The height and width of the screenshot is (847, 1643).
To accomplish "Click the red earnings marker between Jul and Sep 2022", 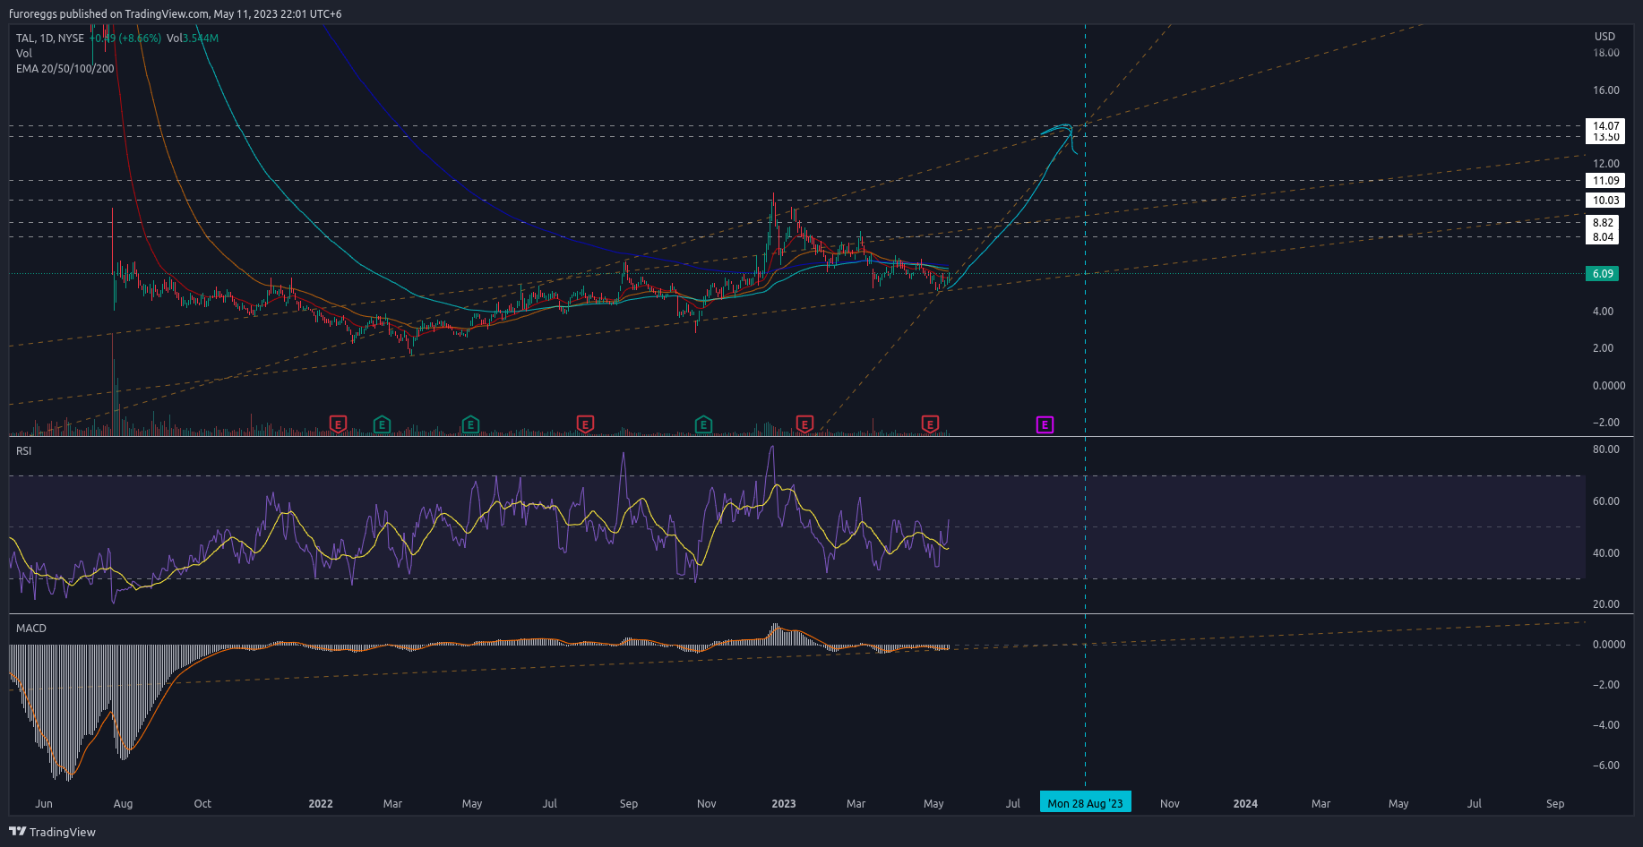I will (585, 424).
